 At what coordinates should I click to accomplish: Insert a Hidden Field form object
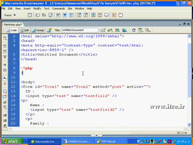click(x=44, y=15)
